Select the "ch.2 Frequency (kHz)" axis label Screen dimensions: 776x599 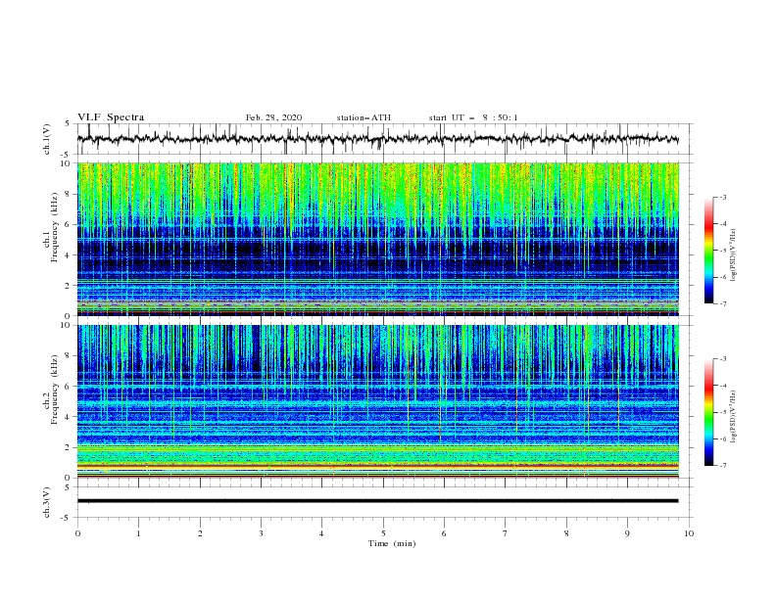point(52,390)
